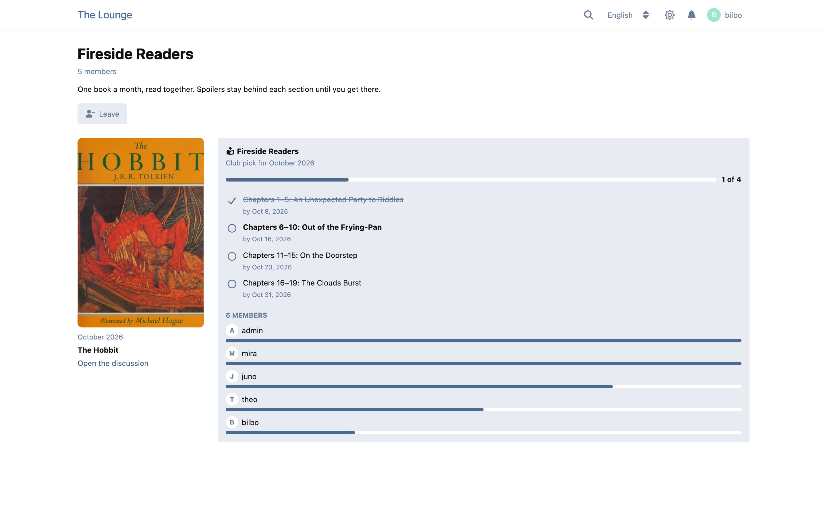Click the bilbo member avatar in list
This screenshot has height=517, width=827.
(232, 422)
